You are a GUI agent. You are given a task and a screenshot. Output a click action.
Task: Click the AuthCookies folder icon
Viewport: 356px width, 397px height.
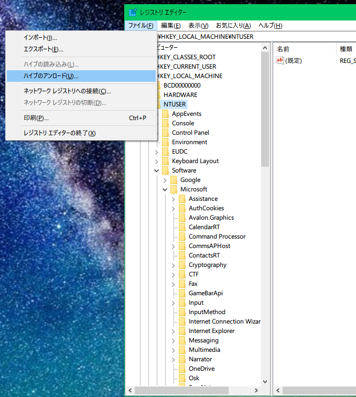(182, 208)
